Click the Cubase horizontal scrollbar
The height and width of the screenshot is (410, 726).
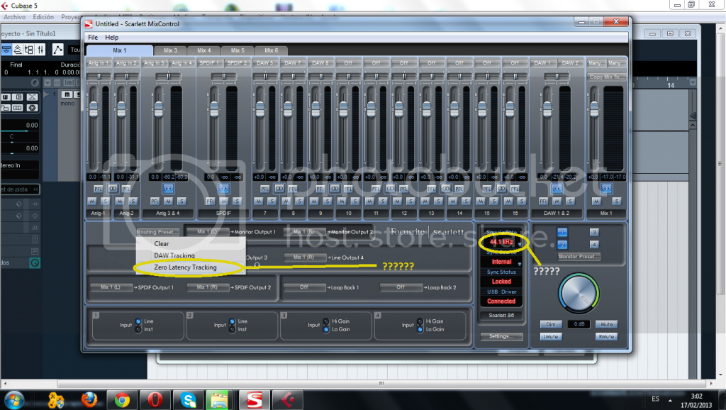pyautogui.click(x=381, y=384)
